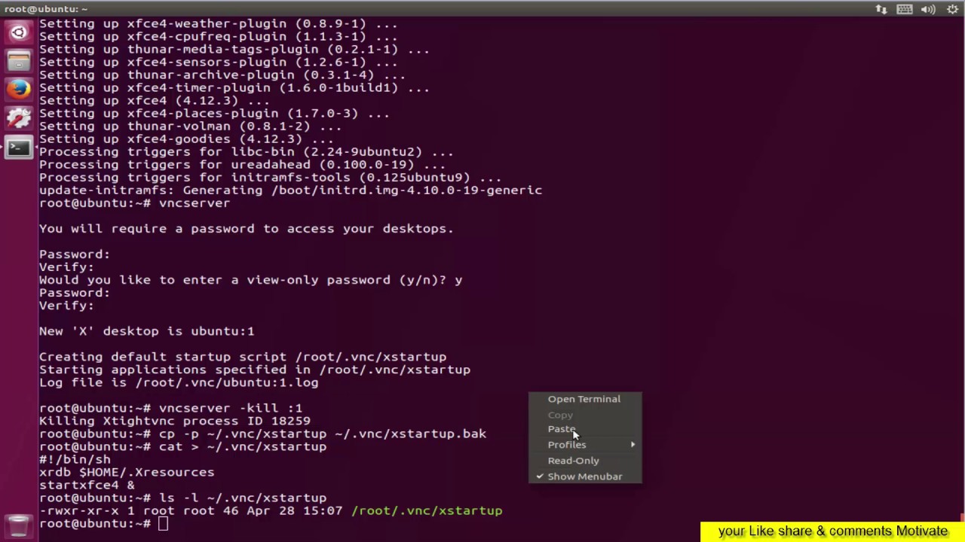The height and width of the screenshot is (542, 965).
Task: Click the 'update-initramfs: Generating' line
Action: click(290, 190)
